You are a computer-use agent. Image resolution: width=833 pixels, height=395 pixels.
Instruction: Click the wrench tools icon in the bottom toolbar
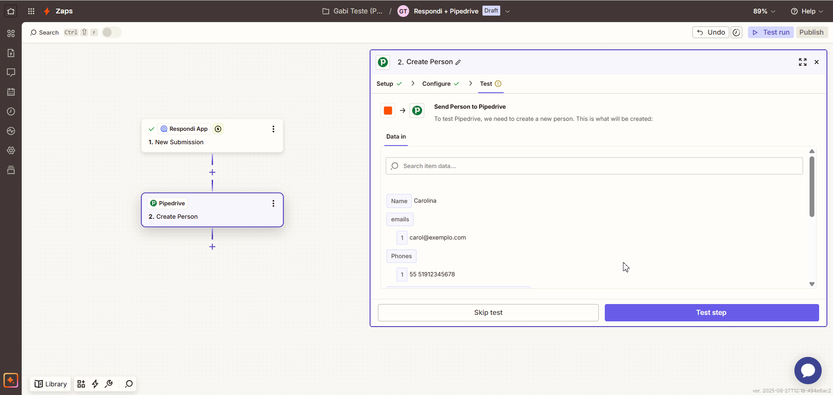(109, 384)
